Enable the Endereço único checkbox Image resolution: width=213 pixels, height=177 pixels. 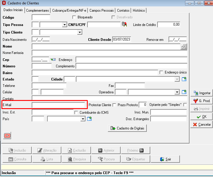tap(161, 72)
